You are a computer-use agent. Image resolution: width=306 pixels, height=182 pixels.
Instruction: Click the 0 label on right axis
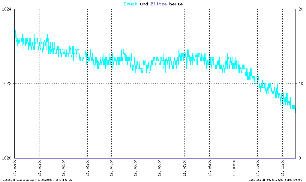click(x=298, y=158)
